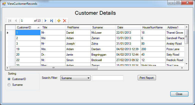195x105 pixels.
Task: Select the highlighted CustomerID 1 cell
Action: click(28, 33)
